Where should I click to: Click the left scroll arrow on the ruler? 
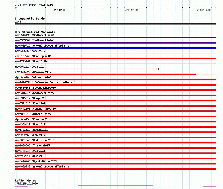[16, 8]
